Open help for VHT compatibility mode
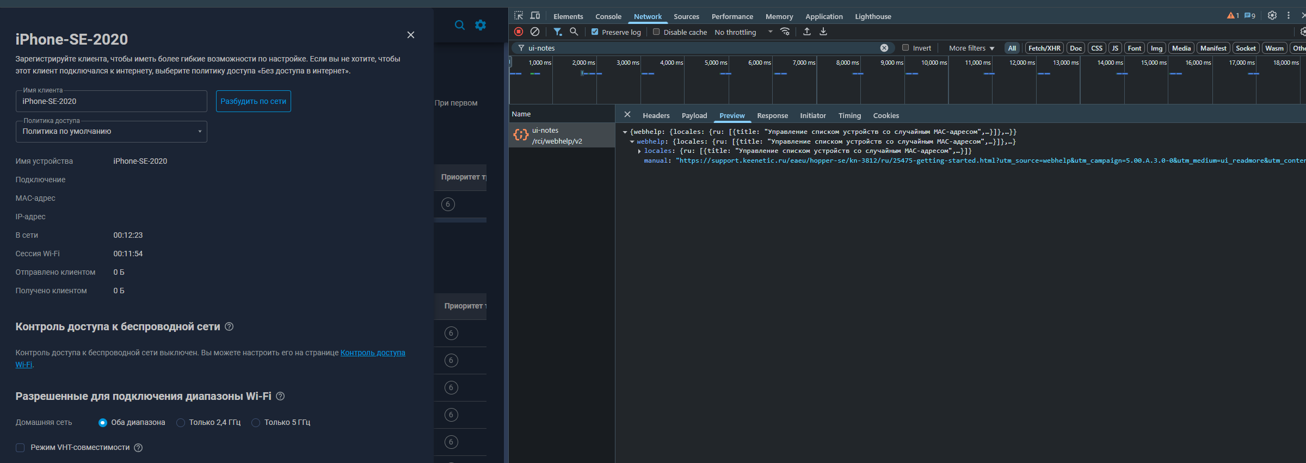Screen dimensions: 1306x463 (138, 448)
